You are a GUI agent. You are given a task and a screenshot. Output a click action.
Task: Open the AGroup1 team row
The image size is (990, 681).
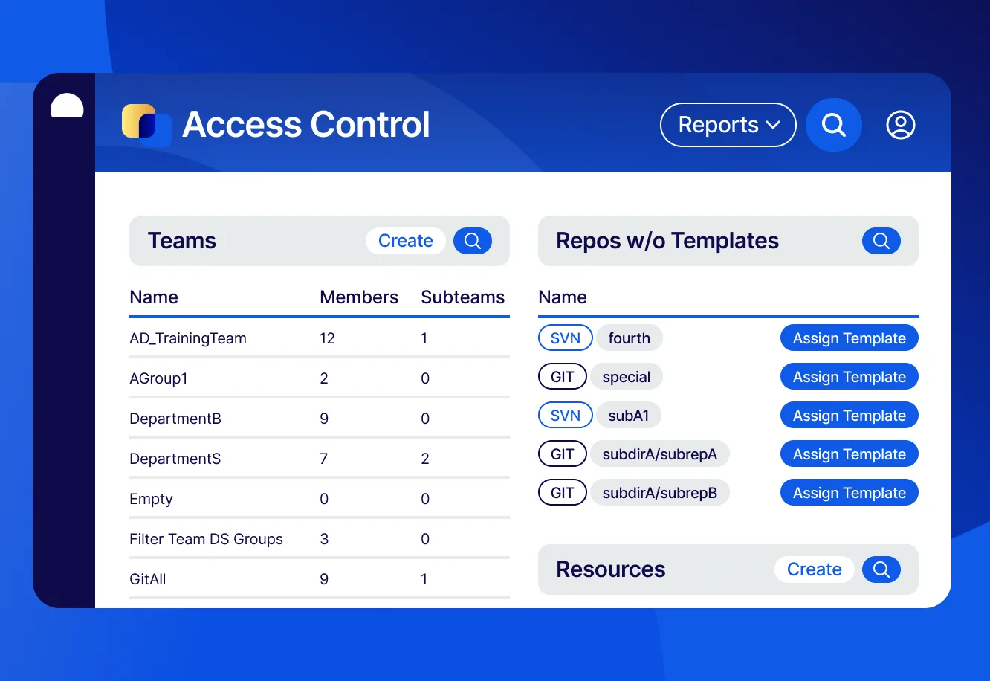320,378
